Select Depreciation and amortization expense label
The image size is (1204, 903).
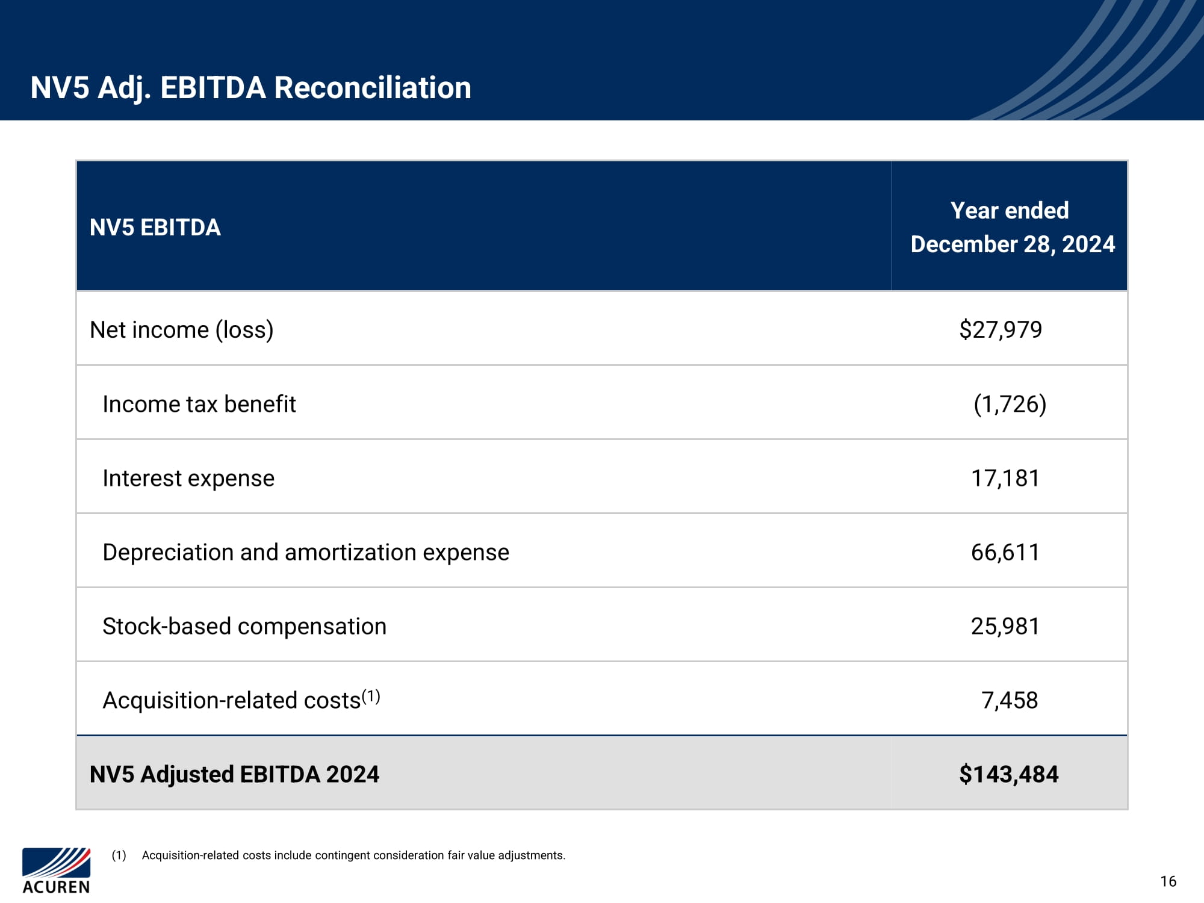[306, 552]
